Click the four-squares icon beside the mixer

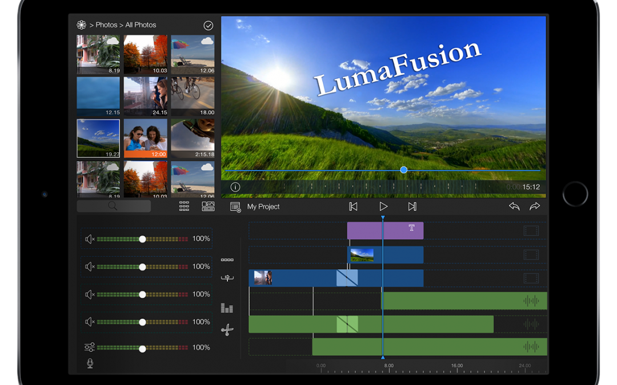pos(227,260)
